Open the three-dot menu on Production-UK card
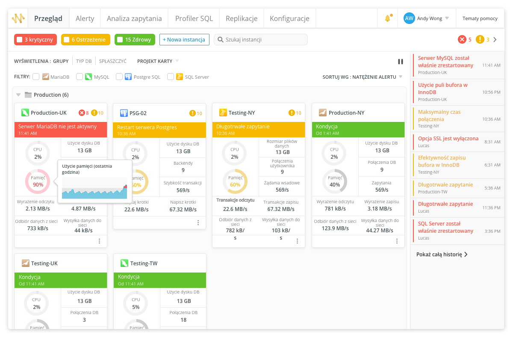Screen dimensions: 513x338 (100, 241)
